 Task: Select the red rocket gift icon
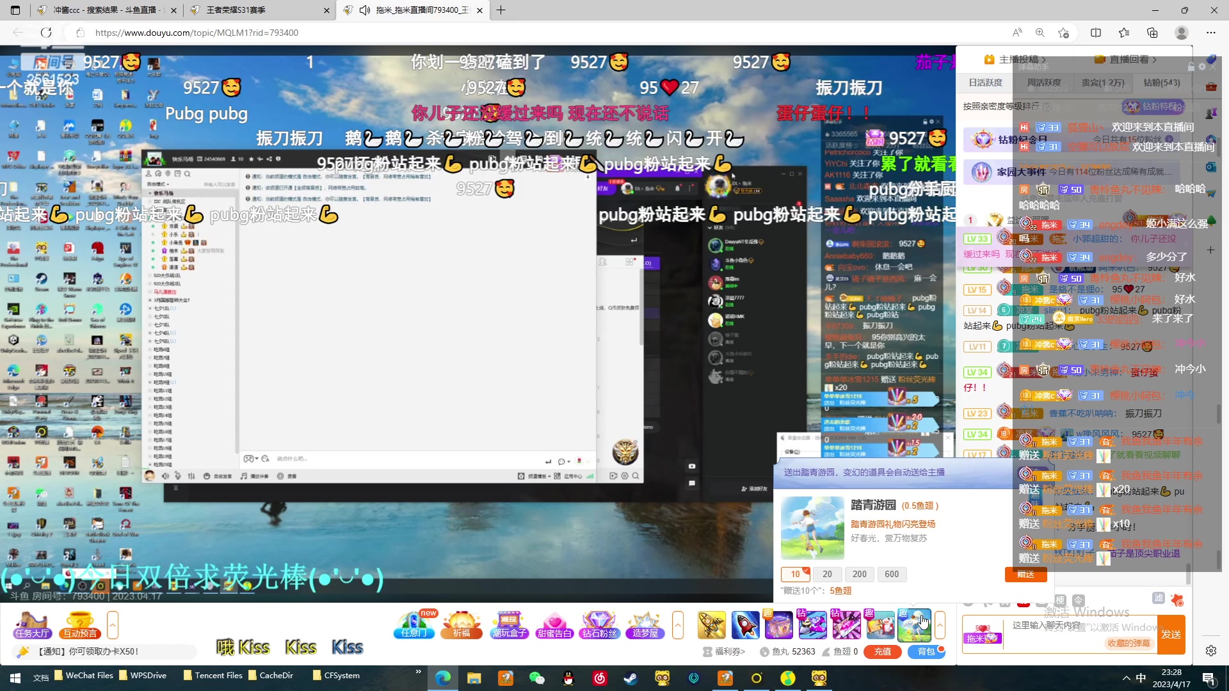pos(745,624)
